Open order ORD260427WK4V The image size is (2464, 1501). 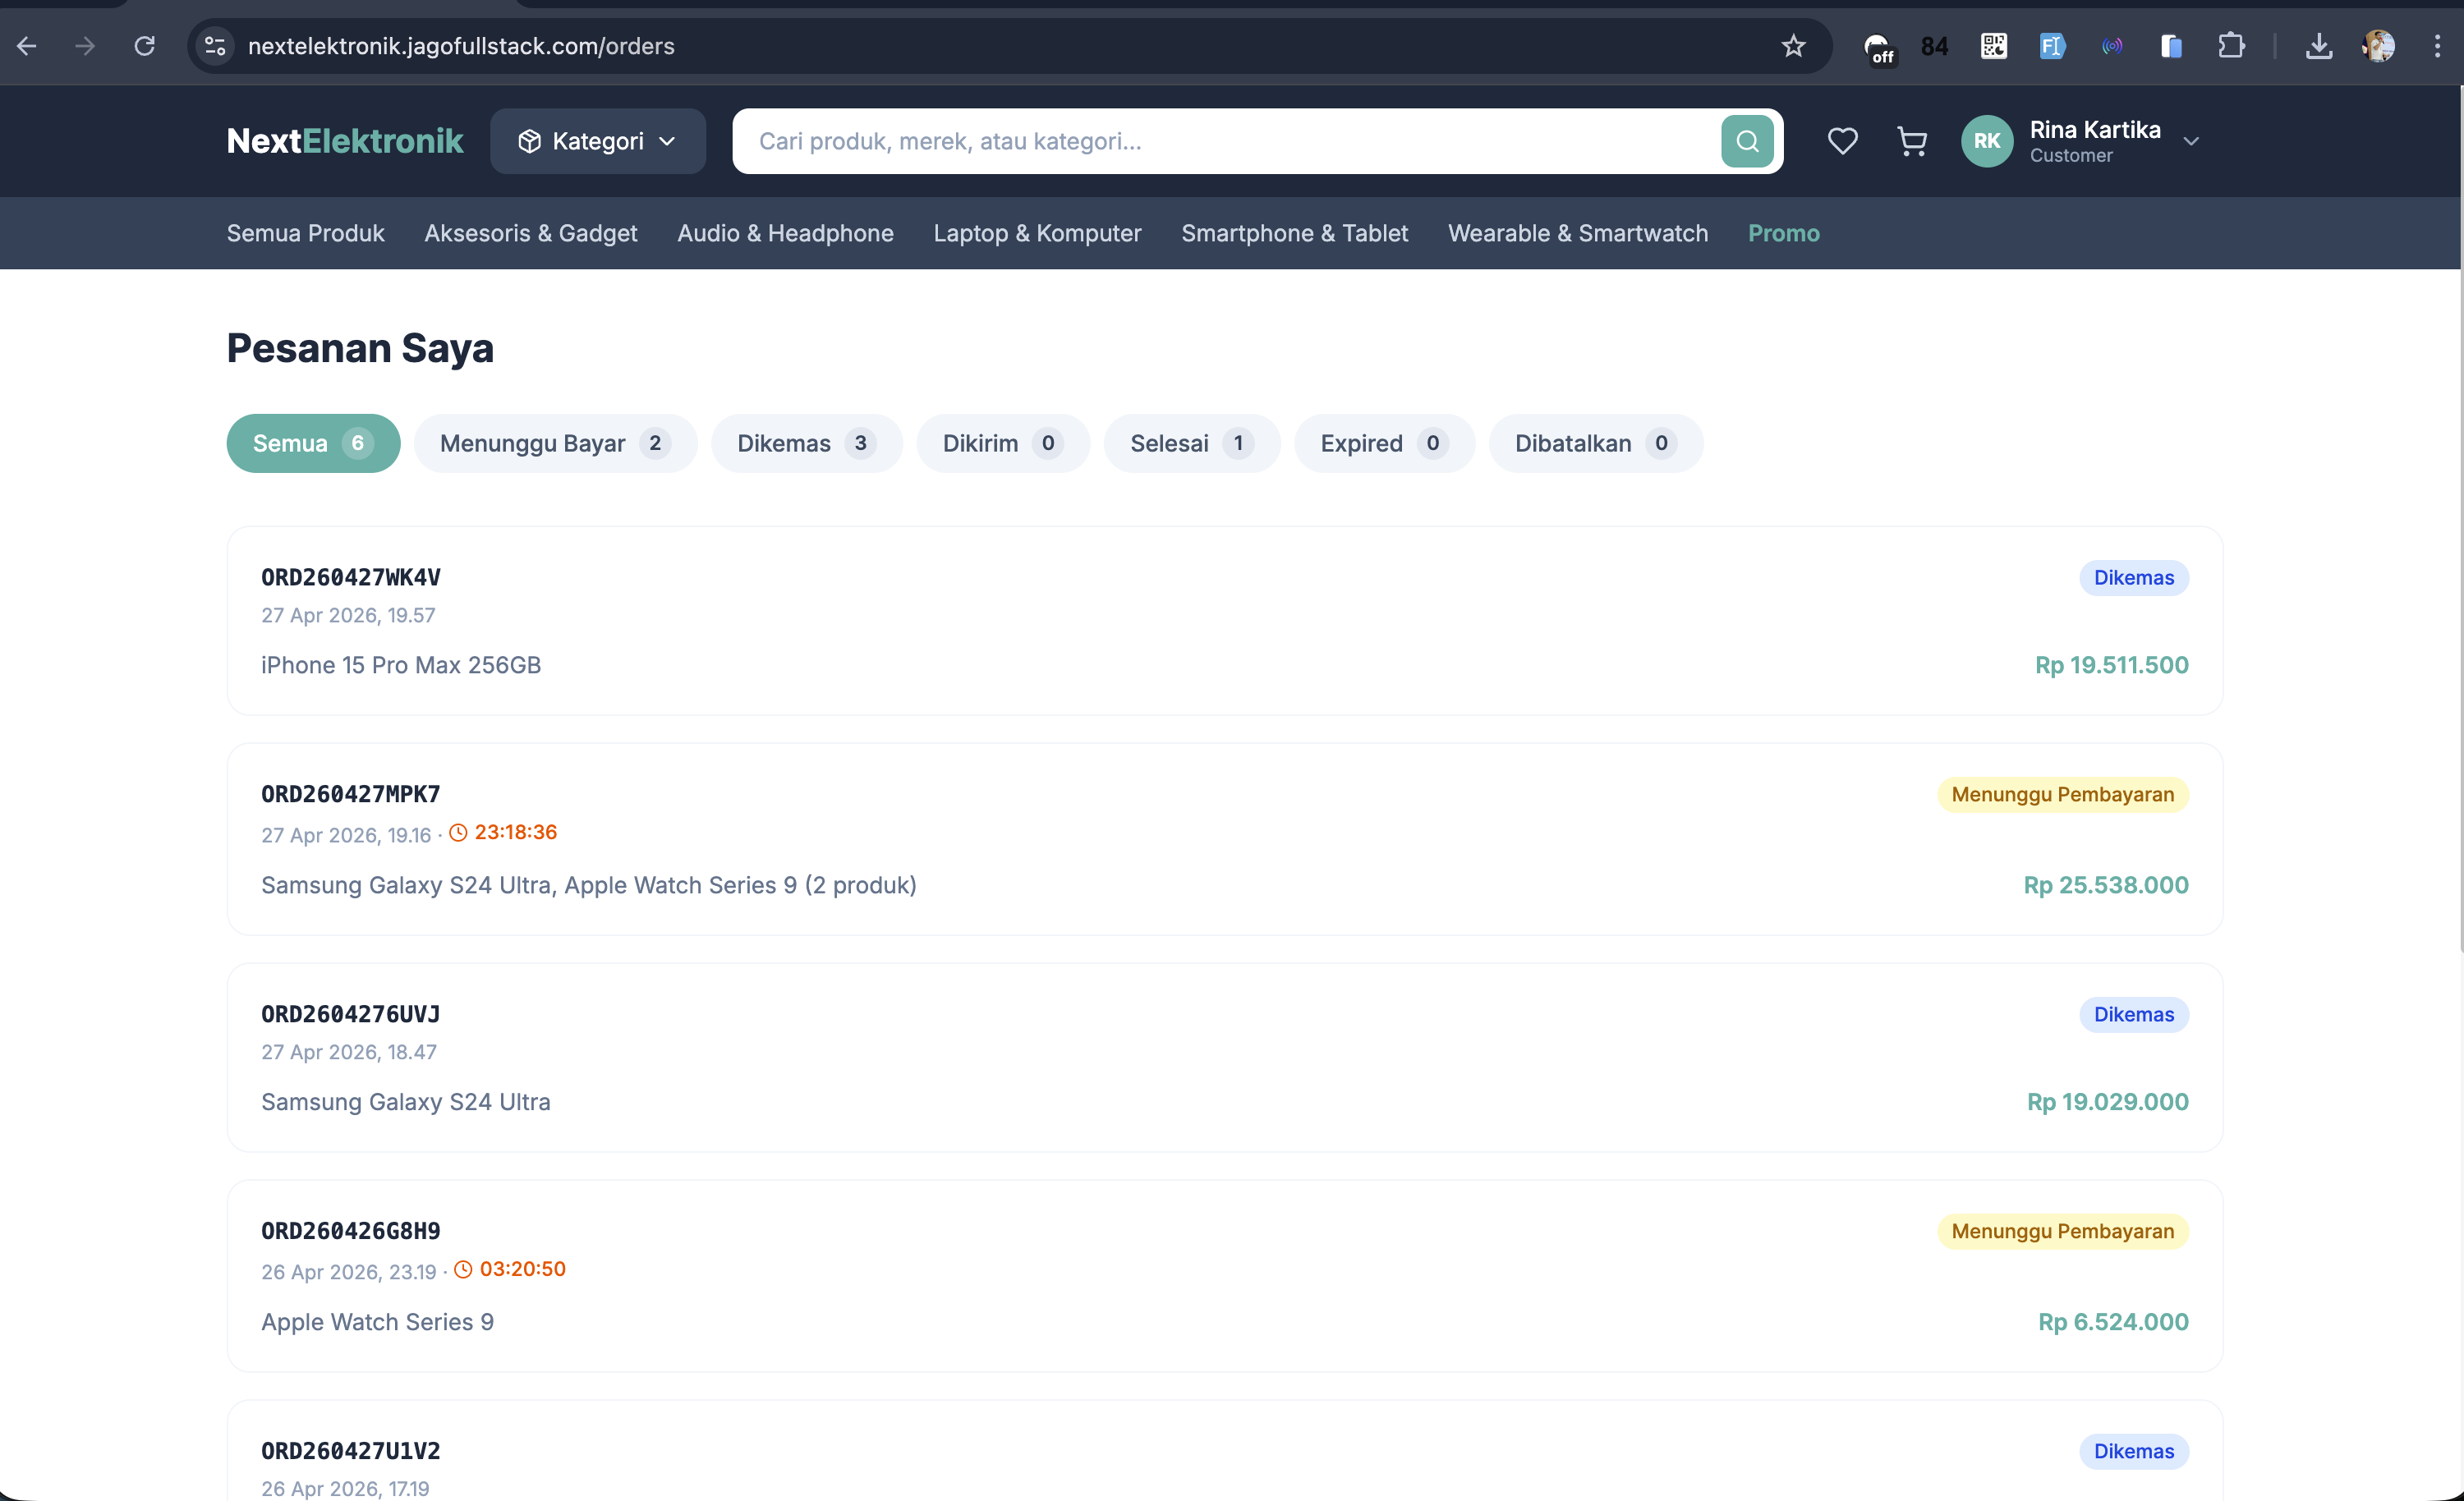1224,620
